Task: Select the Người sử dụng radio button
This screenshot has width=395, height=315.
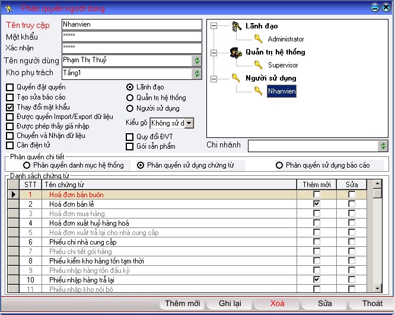Action: click(x=130, y=108)
